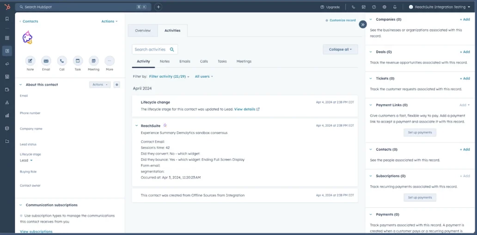Image resolution: width=477 pixels, height=235 pixels.
Task: Open the Commerce wallet icon in sidebar
Action: (7, 89)
